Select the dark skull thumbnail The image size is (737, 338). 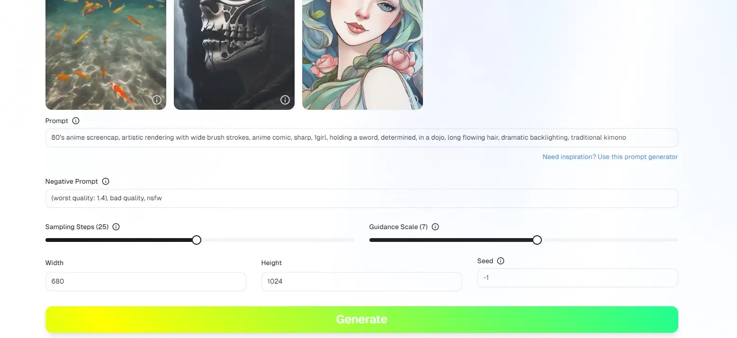click(x=234, y=55)
